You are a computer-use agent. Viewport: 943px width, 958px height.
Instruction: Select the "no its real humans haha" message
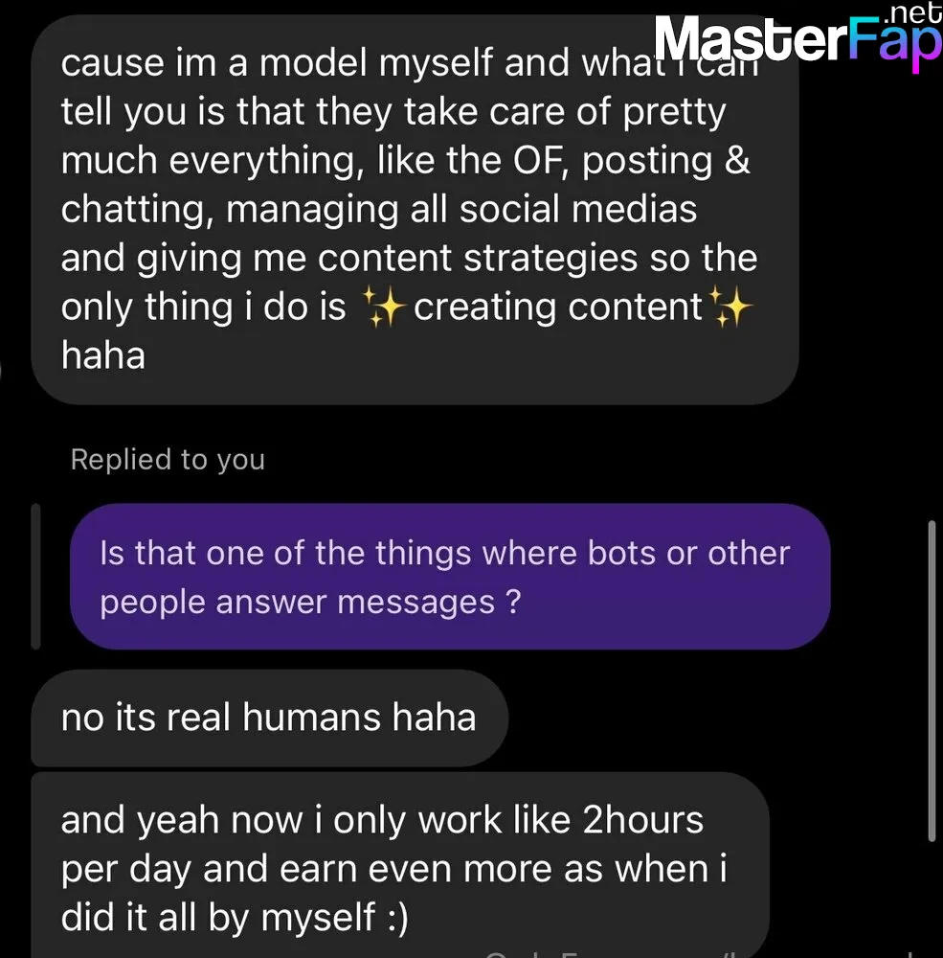269,718
